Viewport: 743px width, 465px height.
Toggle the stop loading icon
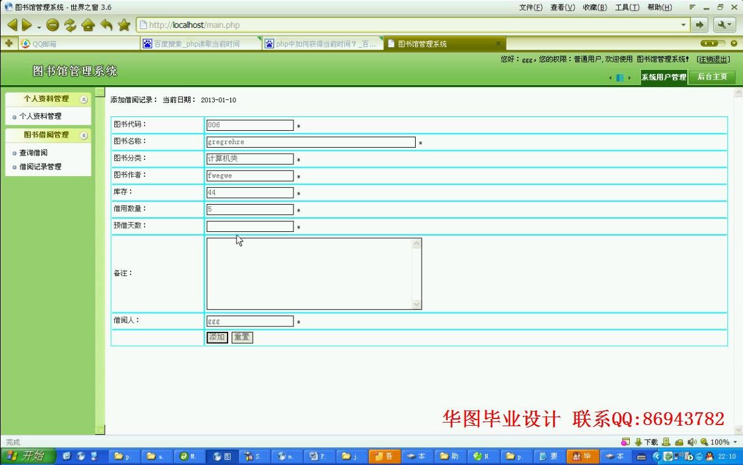coord(52,24)
